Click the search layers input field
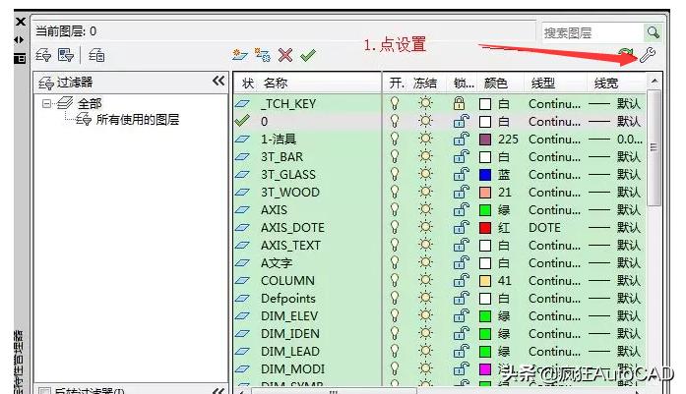 (x=592, y=32)
